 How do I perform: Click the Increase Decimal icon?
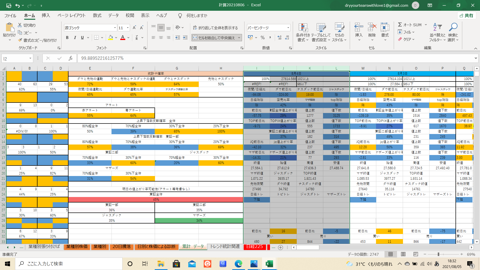tap(279, 38)
